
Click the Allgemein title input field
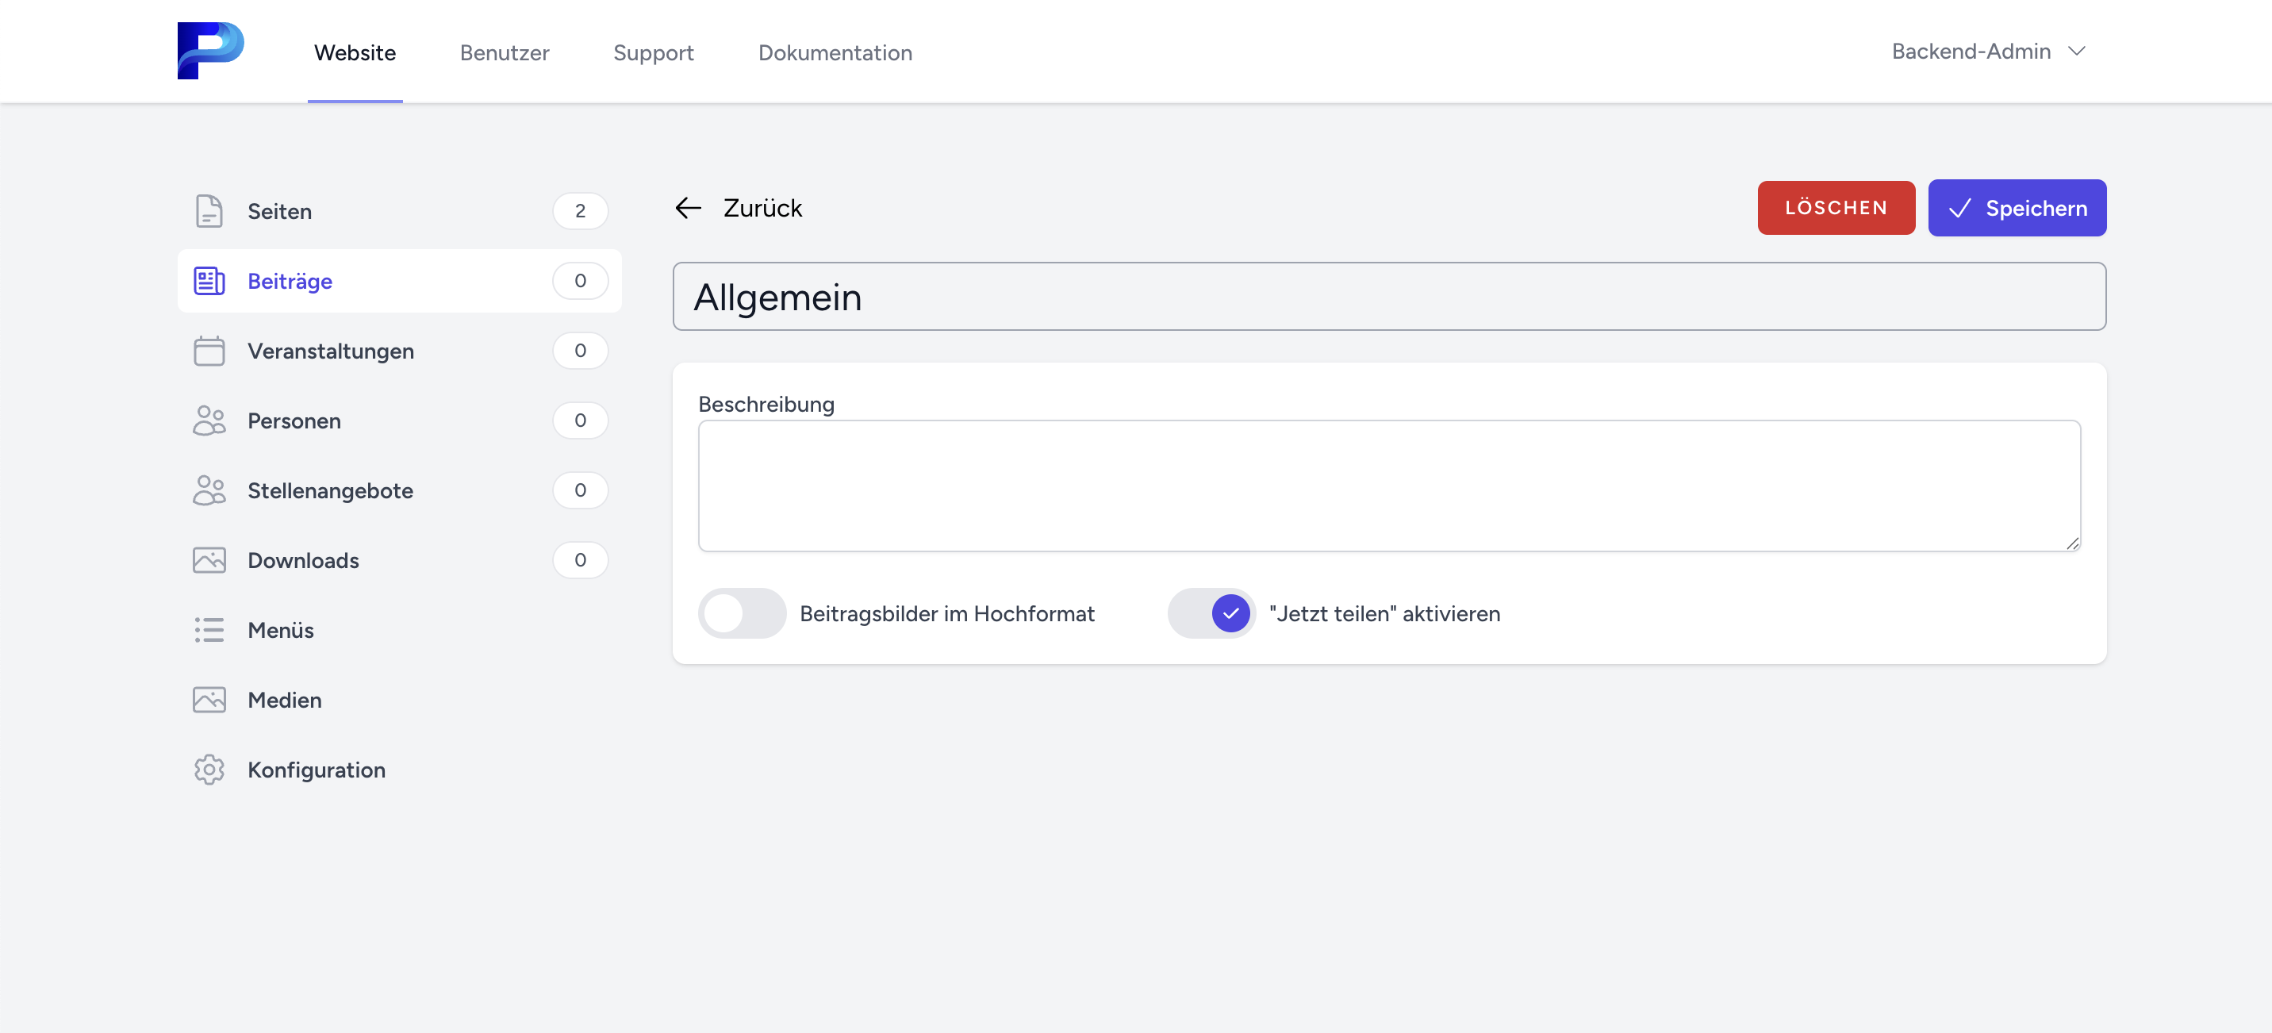[1388, 297]
